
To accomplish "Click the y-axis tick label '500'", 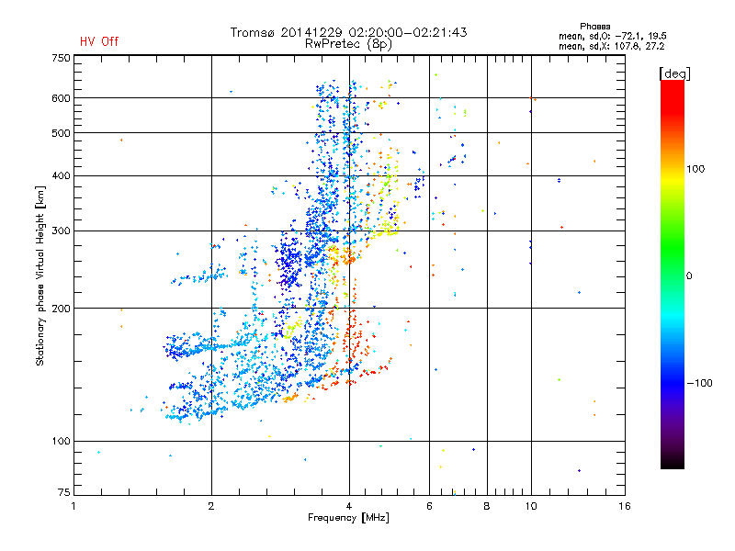I will click(x=61, y=133).
